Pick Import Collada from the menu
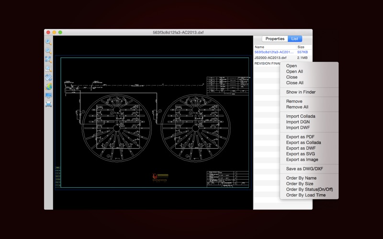This screenshot has width=383, height=239. click(301, 116)
